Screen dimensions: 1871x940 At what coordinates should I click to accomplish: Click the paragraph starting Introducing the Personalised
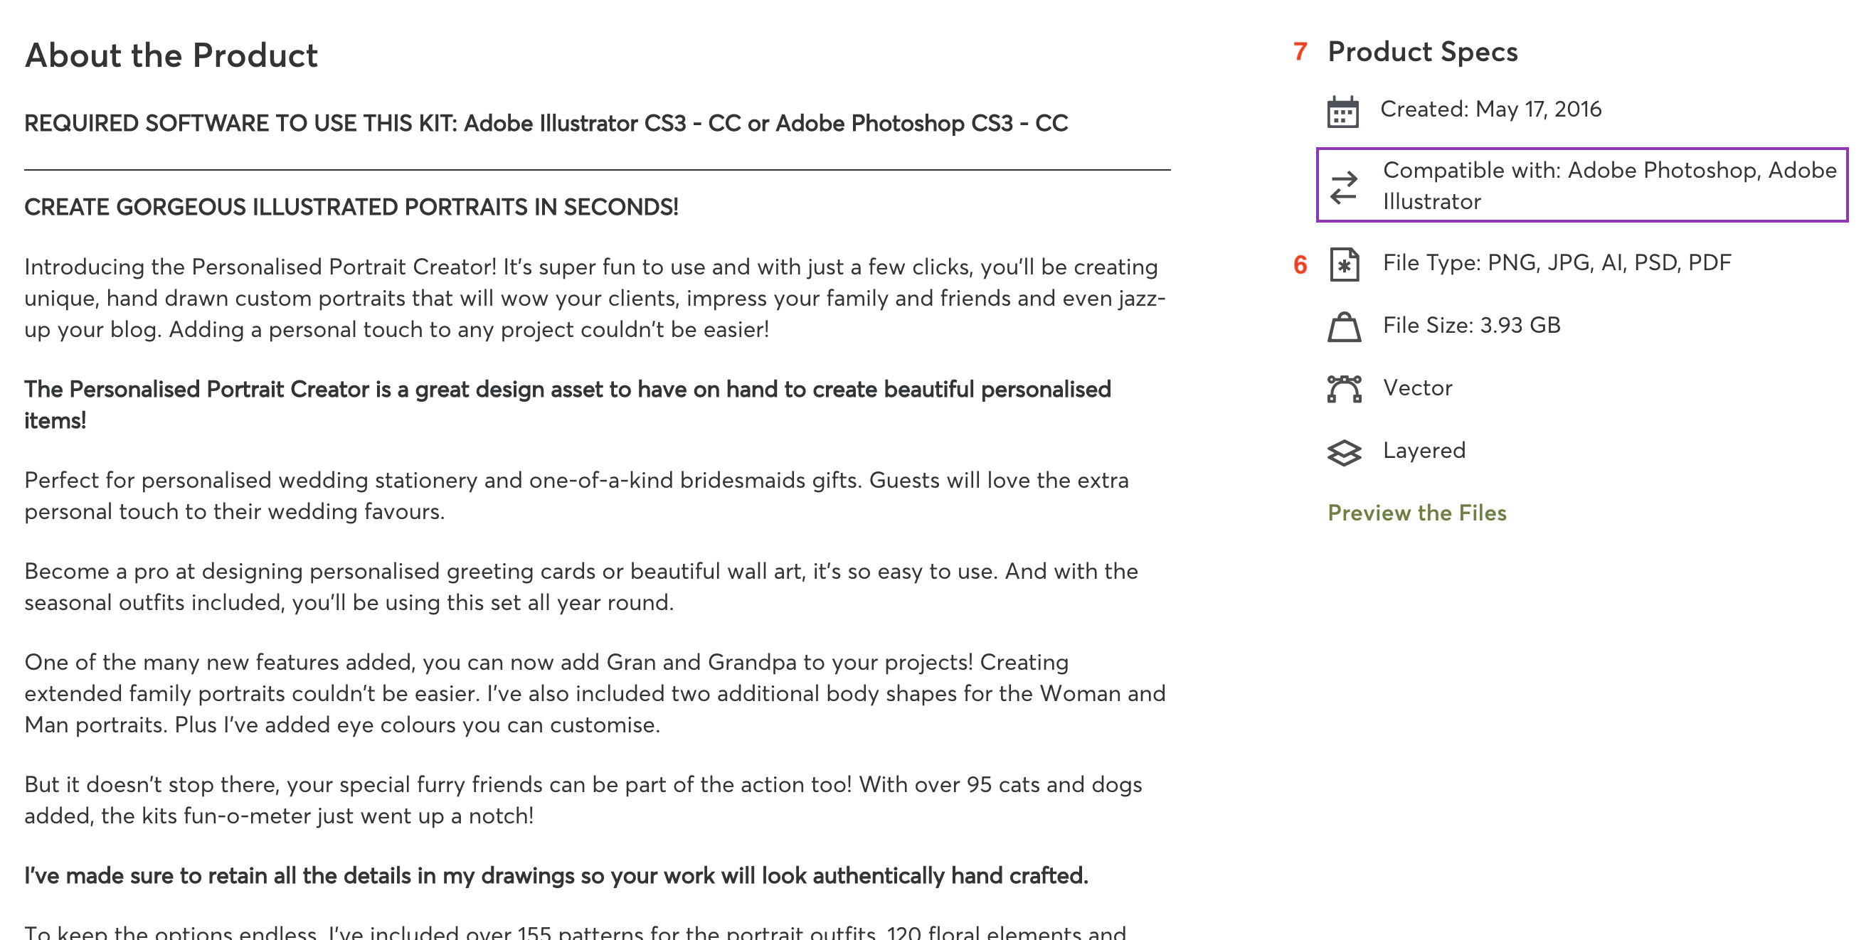595,299
